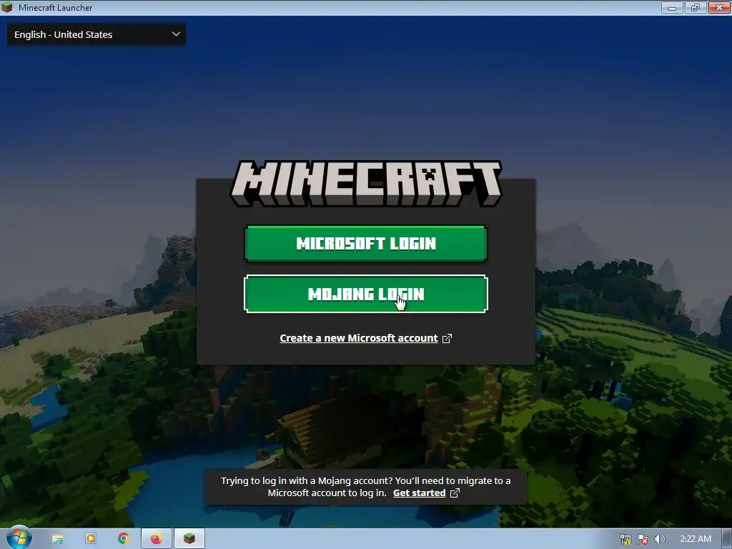Open the Action Center flag icon
The image size is (732, 549).
[643, 539]
